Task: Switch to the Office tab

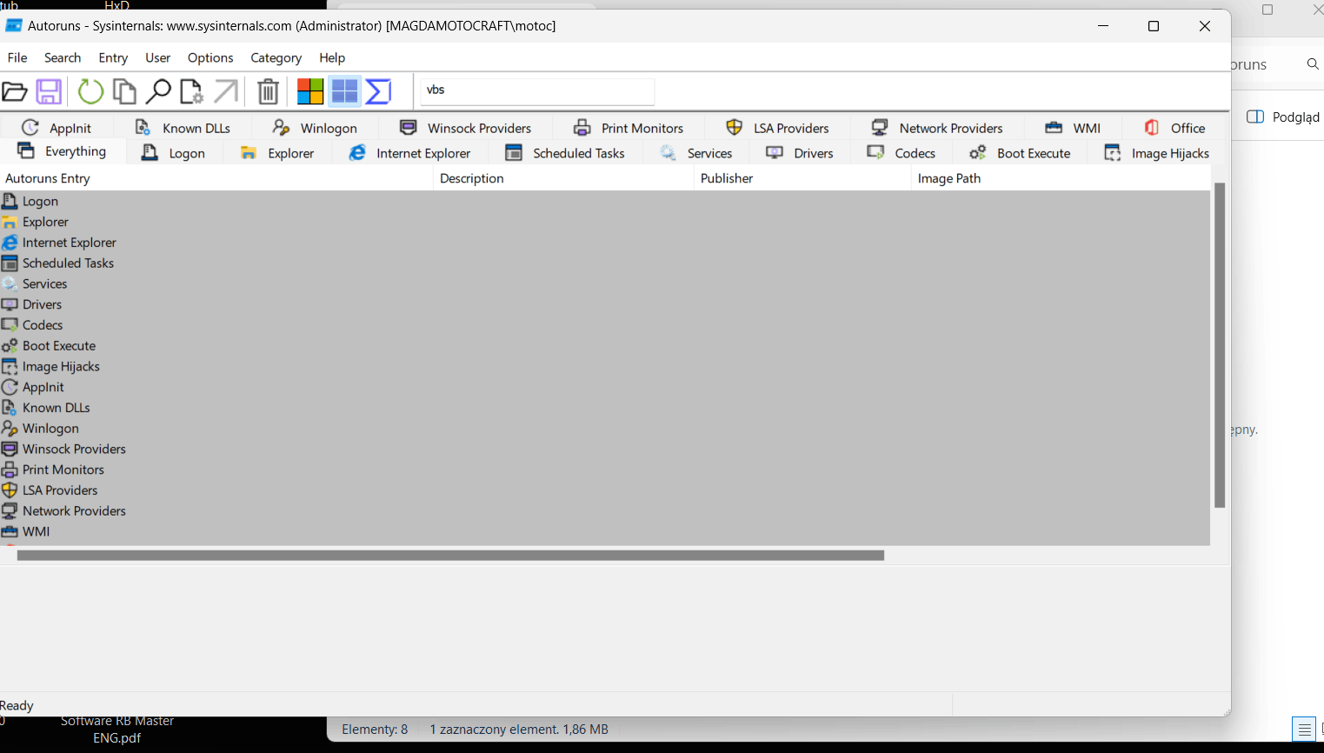Action: click(1174, 128)
